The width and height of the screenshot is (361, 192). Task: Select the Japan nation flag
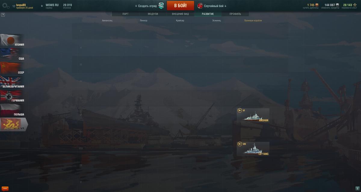[12, 41]
